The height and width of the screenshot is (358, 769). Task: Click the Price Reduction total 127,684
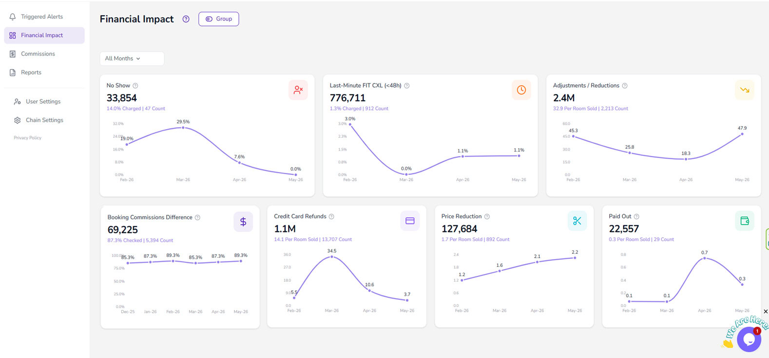[x=460, y=229]
